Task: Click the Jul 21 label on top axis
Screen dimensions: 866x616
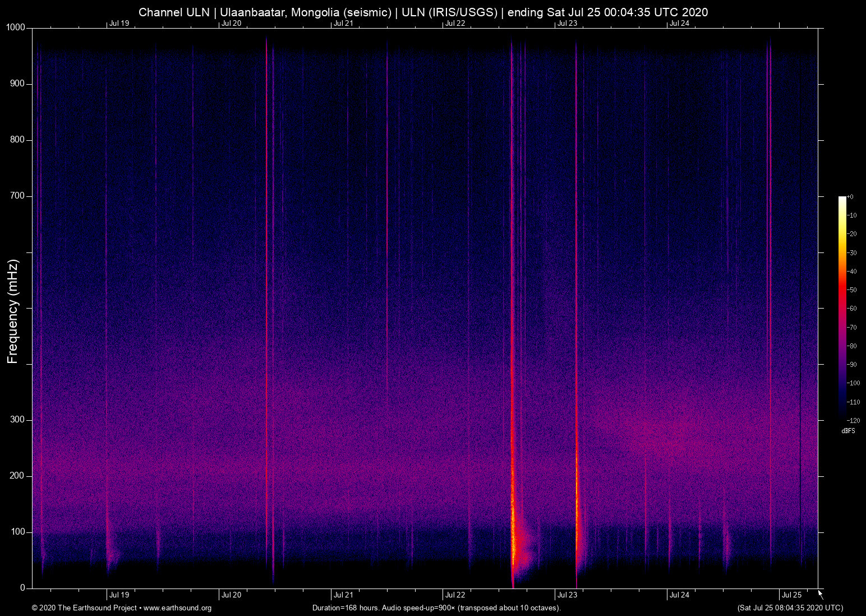Action: (x=343, y=23)
